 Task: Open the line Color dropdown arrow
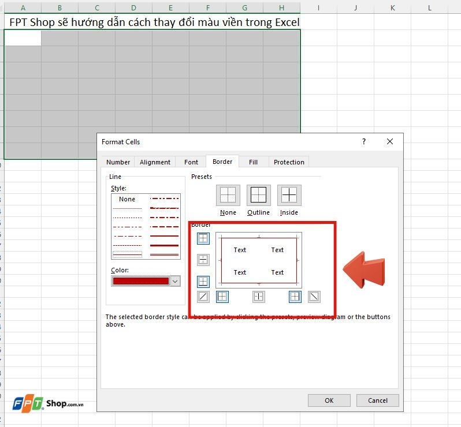coord(175,281)
